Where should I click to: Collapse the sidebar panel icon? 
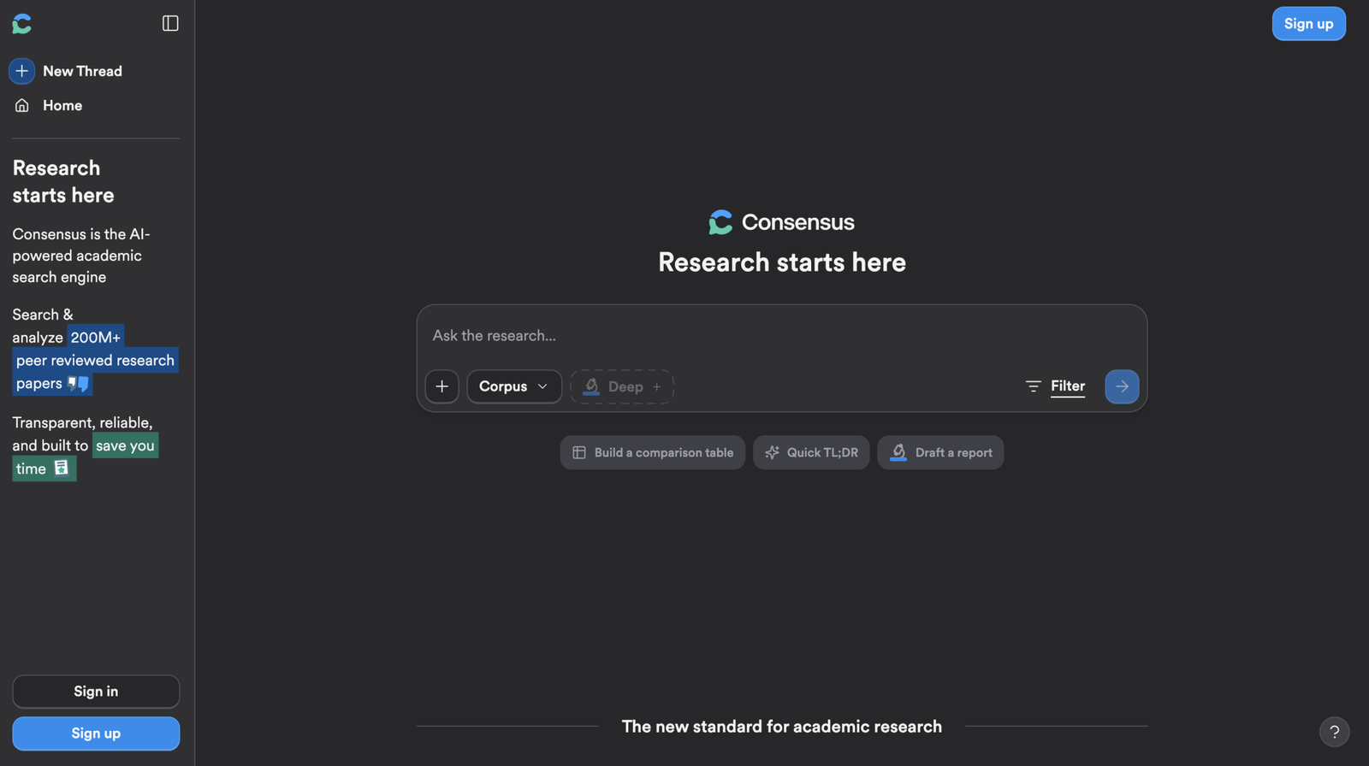coord(170,23)
